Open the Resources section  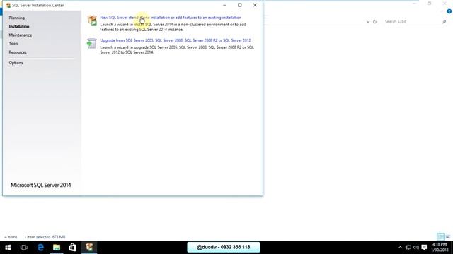(x=18, y=52)
